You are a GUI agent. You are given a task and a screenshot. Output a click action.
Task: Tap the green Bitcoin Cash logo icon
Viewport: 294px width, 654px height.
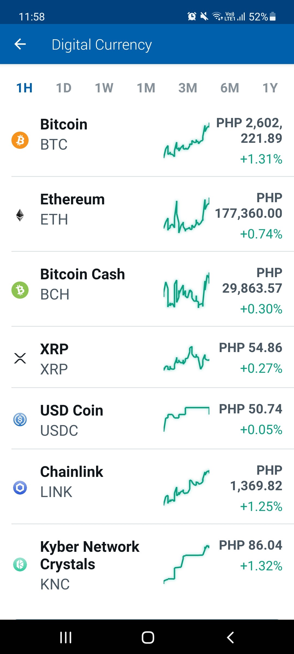[20, 290]
